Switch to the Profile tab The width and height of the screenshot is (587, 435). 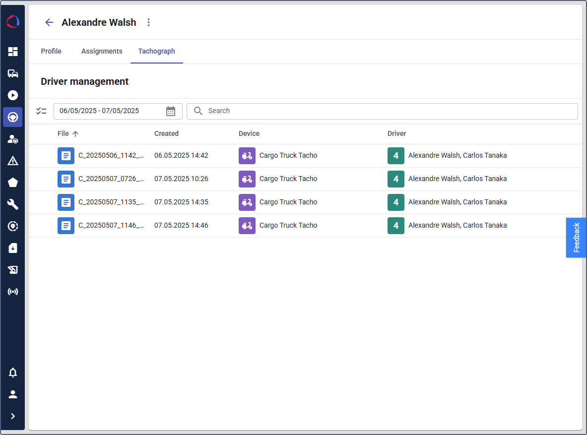point(51,51)
